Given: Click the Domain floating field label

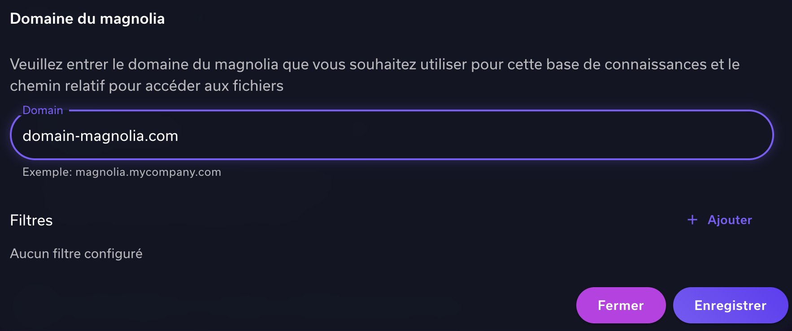Looking at the screenshot, I should [43, 110].
